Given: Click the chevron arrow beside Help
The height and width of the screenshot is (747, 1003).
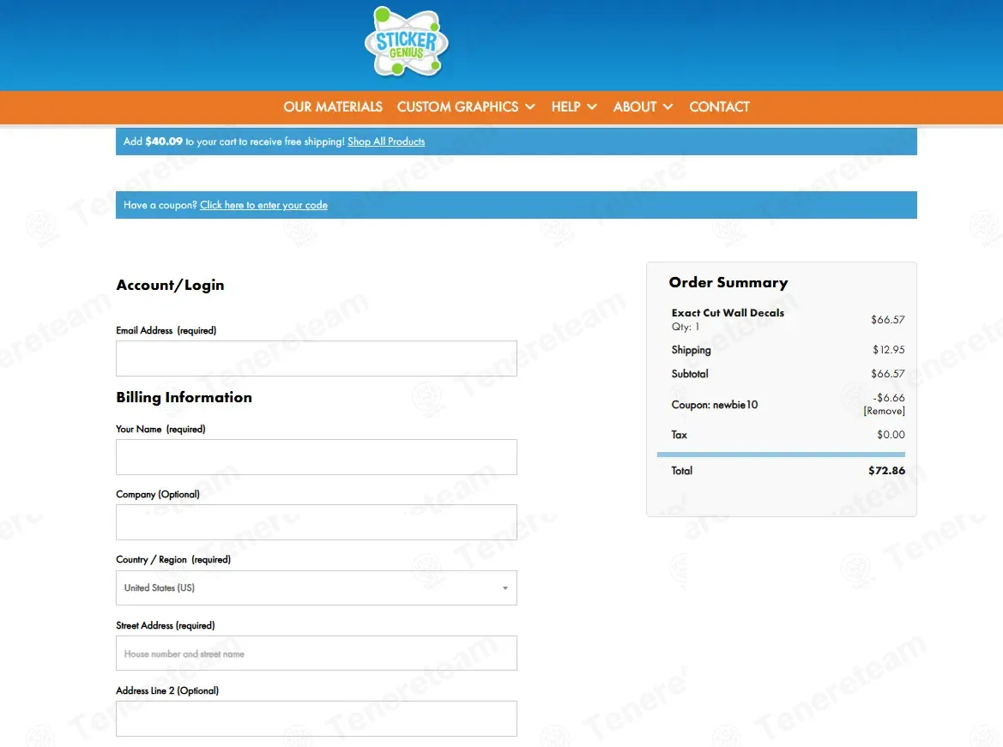Looking at the screenshot, I should pos(592,107).
